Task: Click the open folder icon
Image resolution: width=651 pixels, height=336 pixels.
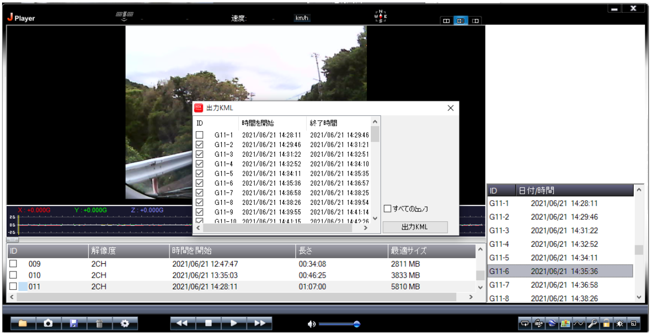Action: (x=23, y=324)
